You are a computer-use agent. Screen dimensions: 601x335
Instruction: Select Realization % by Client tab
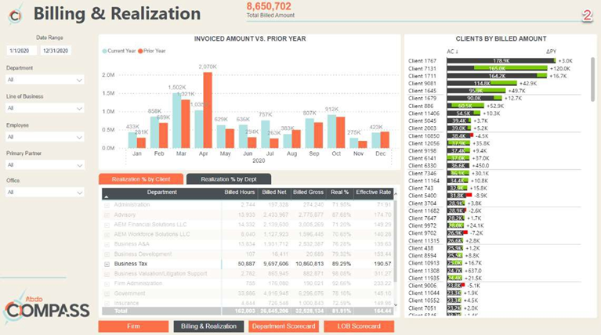tap(141, 179)
